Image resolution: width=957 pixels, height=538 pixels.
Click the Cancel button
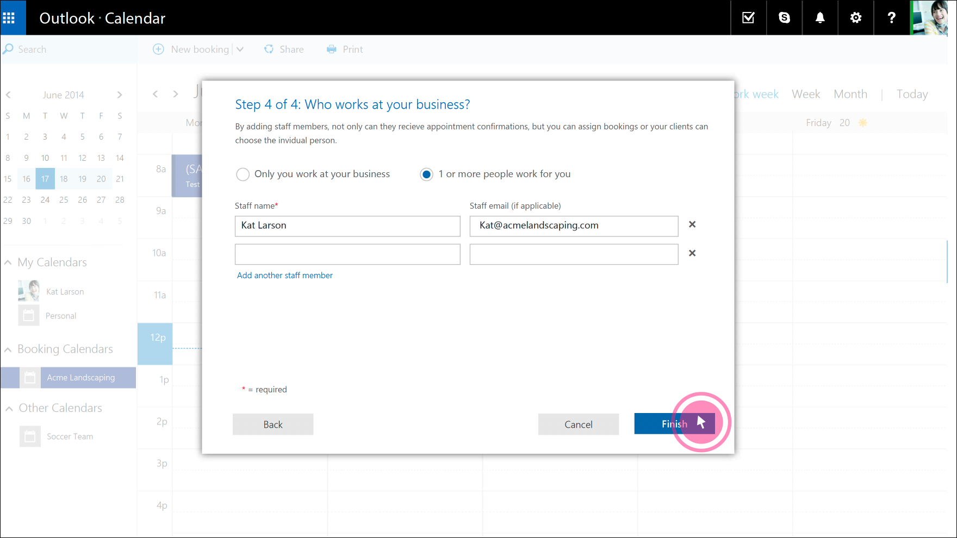579,424
